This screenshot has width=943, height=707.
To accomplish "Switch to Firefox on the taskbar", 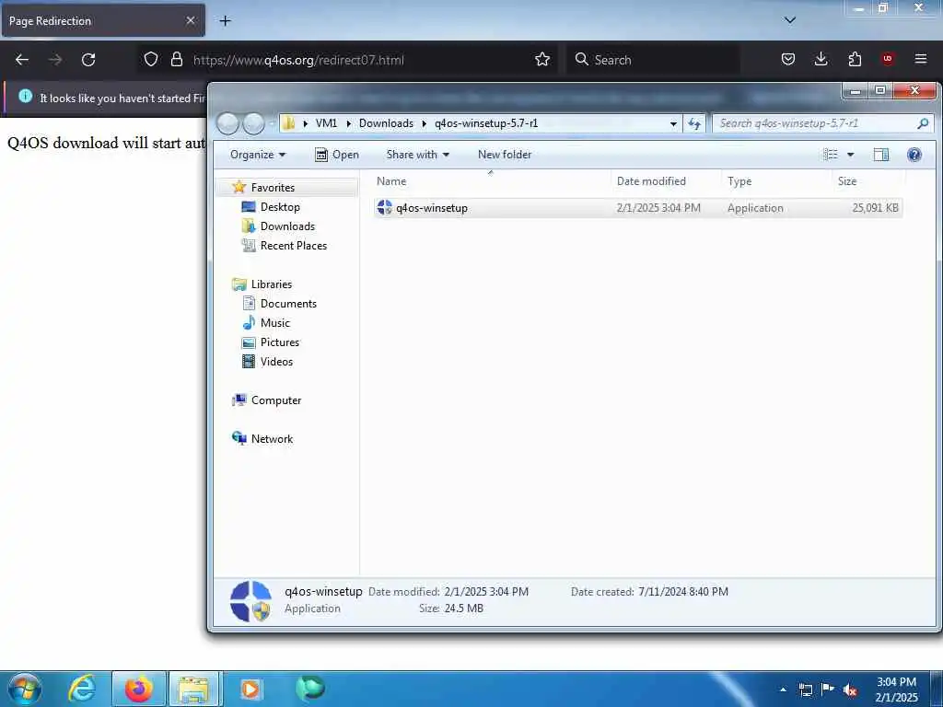I will tap(138, 689).
